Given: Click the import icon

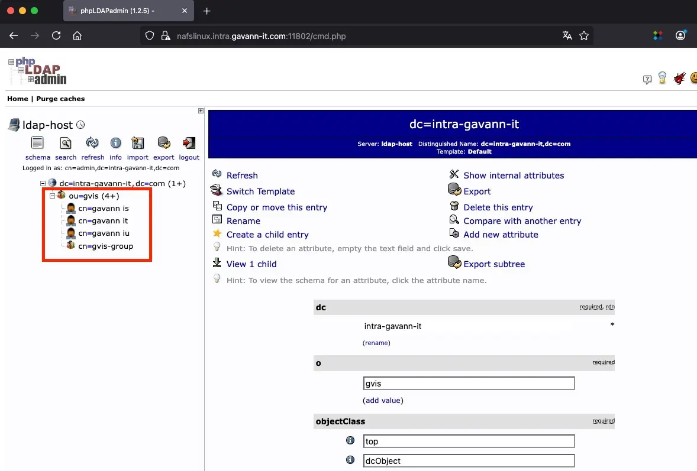Looking at the screenshot, I should (x=138, y=144).
